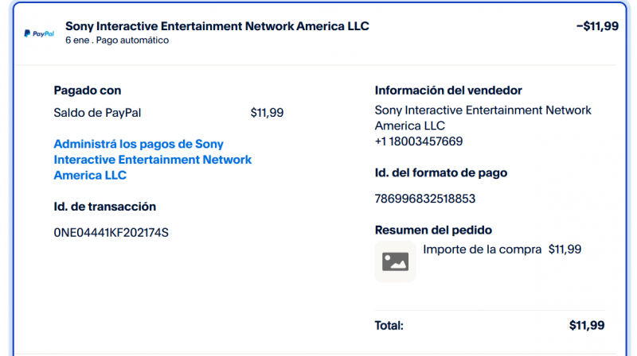
Task: Click the -$11,99 amount in header
Action: pos(596,26)
